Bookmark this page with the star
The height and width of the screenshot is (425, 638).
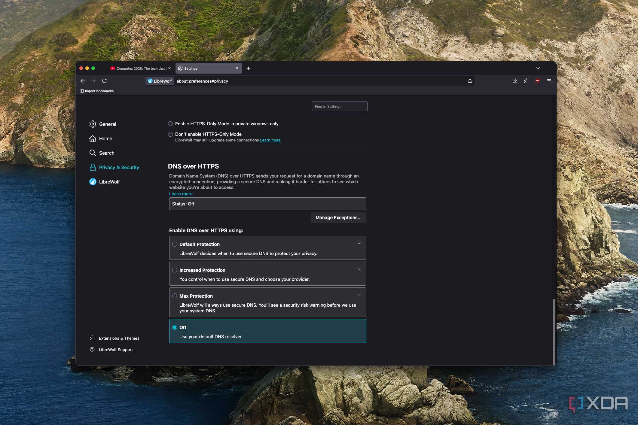470,81
